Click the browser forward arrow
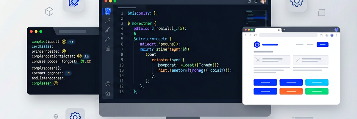This screenshot has height=119, width=357. (x=251, y=35)
